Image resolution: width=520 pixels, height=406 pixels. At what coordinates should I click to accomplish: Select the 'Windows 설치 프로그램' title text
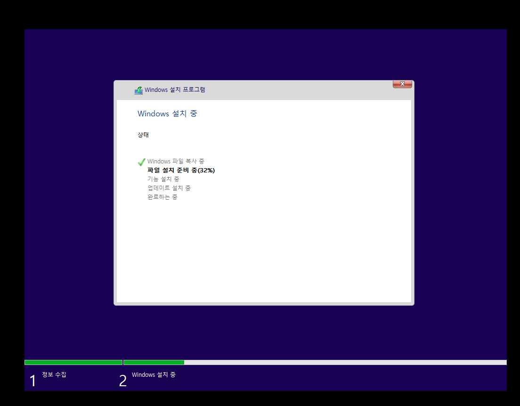click(175, 89)
